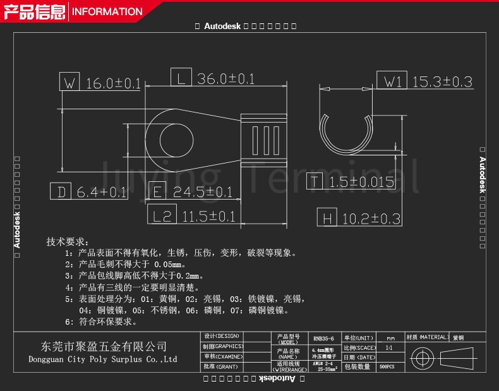Click the boxed D dimension symbol
499x391 pixels.
(61, 192)
